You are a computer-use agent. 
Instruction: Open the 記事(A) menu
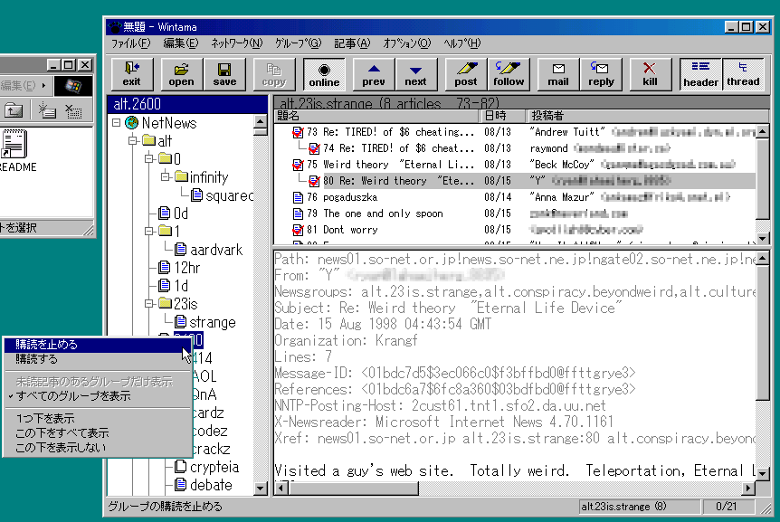[352, 43]
